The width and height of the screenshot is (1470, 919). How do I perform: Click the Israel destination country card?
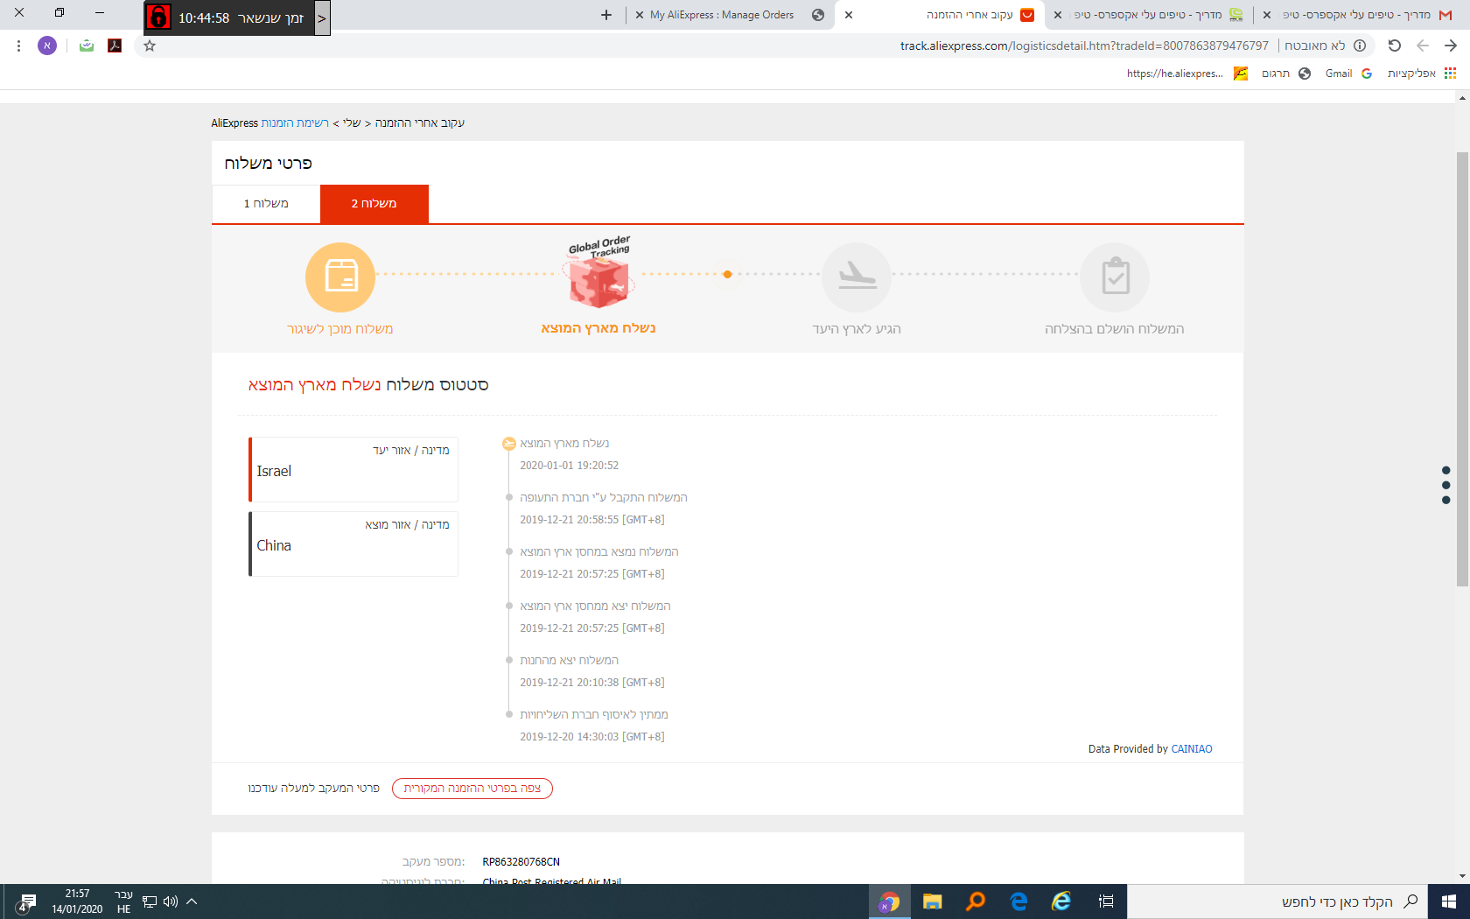353,470
